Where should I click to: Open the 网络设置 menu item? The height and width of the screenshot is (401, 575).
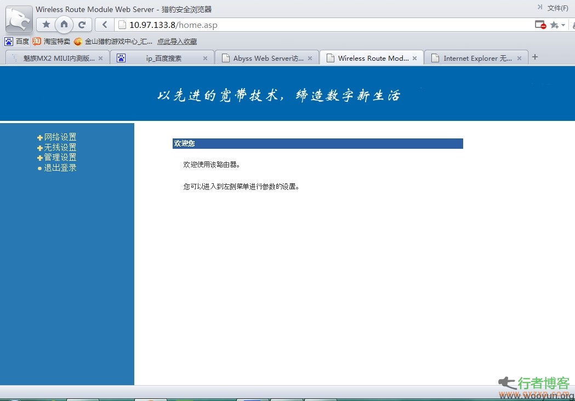click(60, 137)
